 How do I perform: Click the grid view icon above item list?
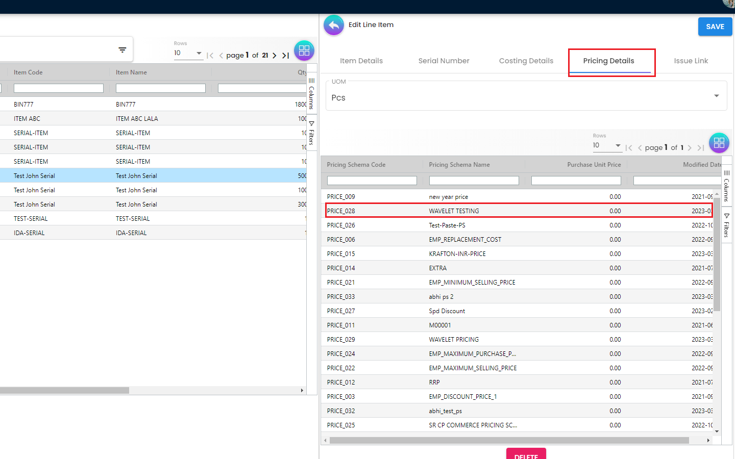(304, 50)
